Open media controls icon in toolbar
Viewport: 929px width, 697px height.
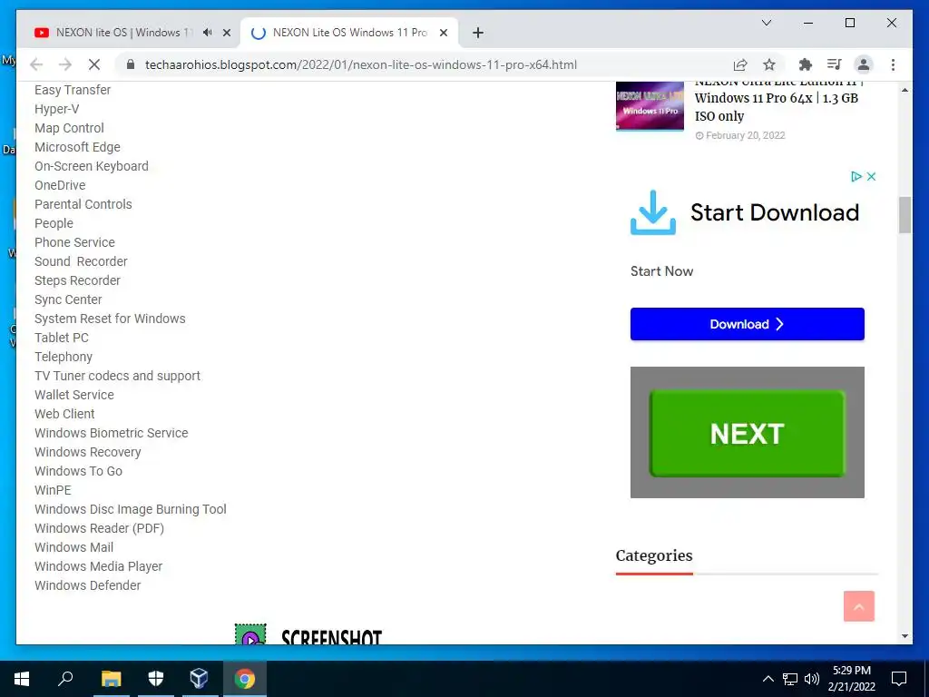click(835, 64)
